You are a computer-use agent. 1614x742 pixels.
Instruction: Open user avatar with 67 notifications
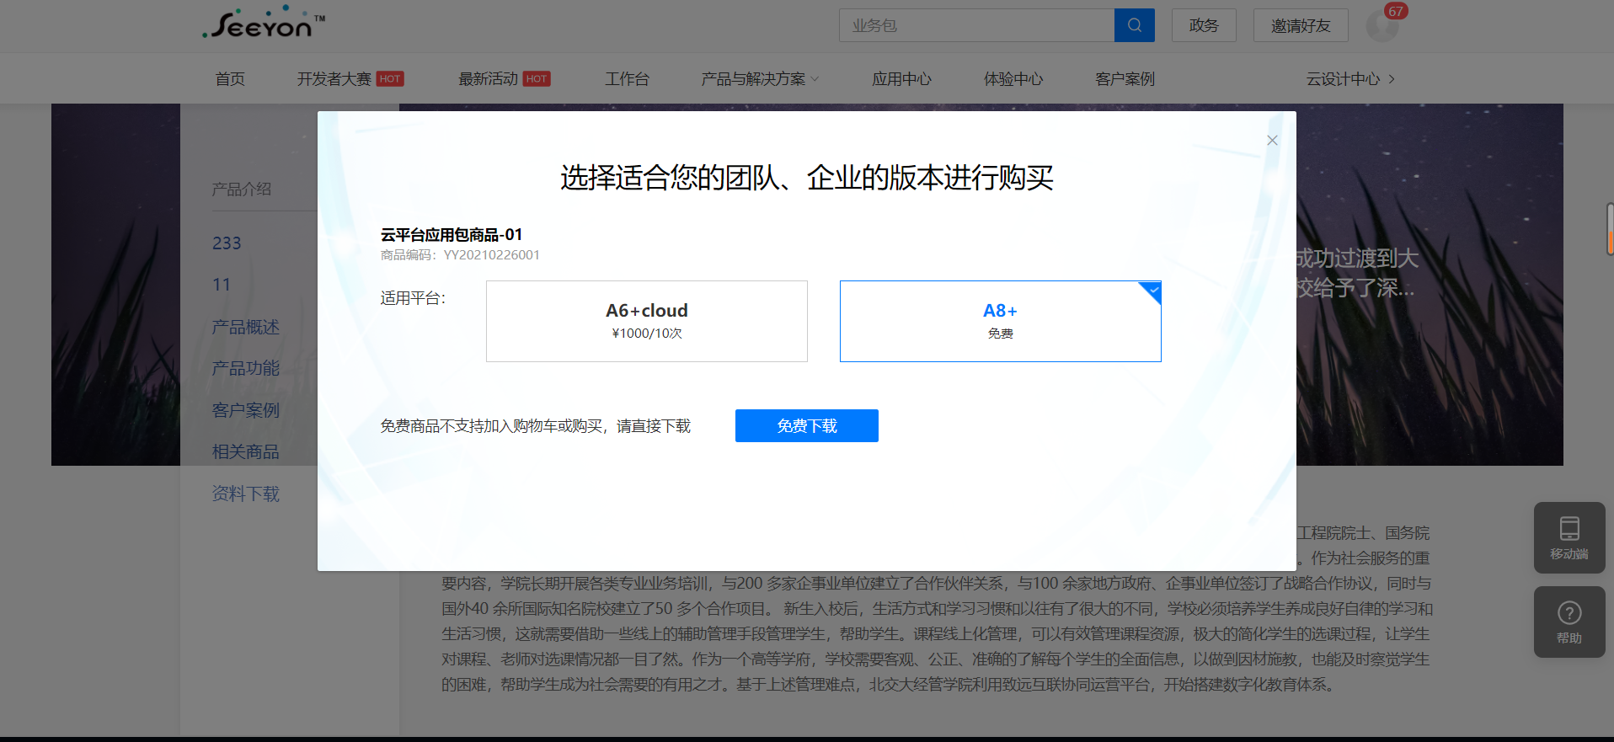coord(1382,26)
